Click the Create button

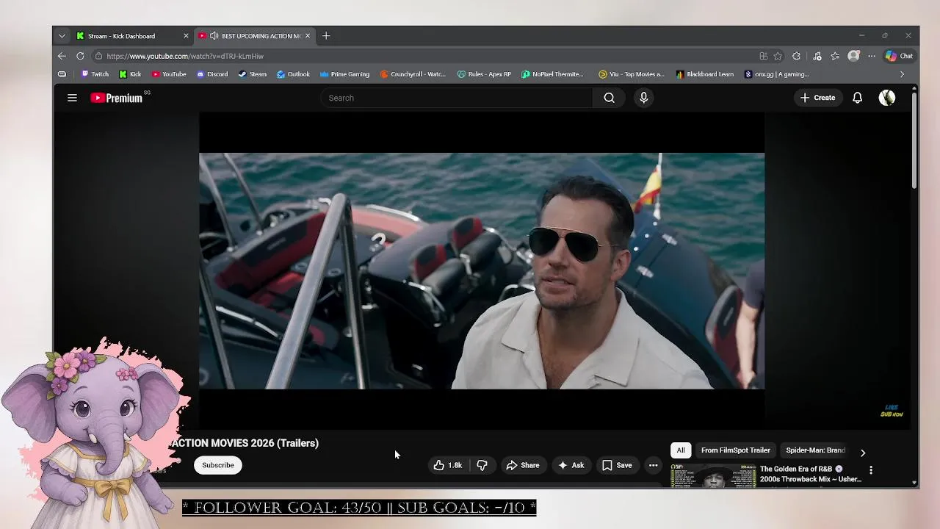click(817, 98)
